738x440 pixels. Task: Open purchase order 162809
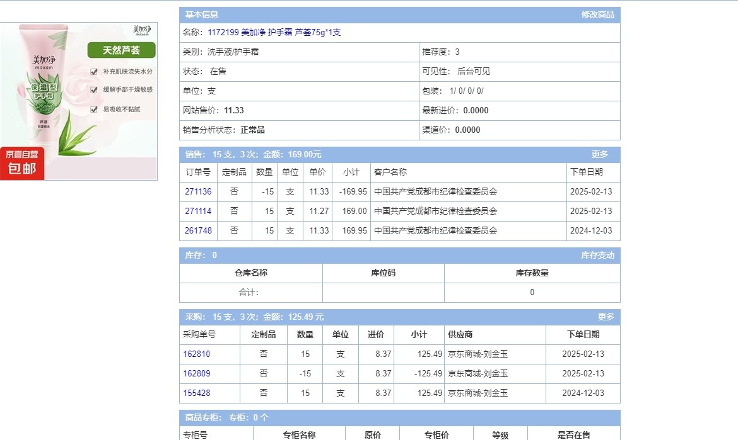point(197,374)
